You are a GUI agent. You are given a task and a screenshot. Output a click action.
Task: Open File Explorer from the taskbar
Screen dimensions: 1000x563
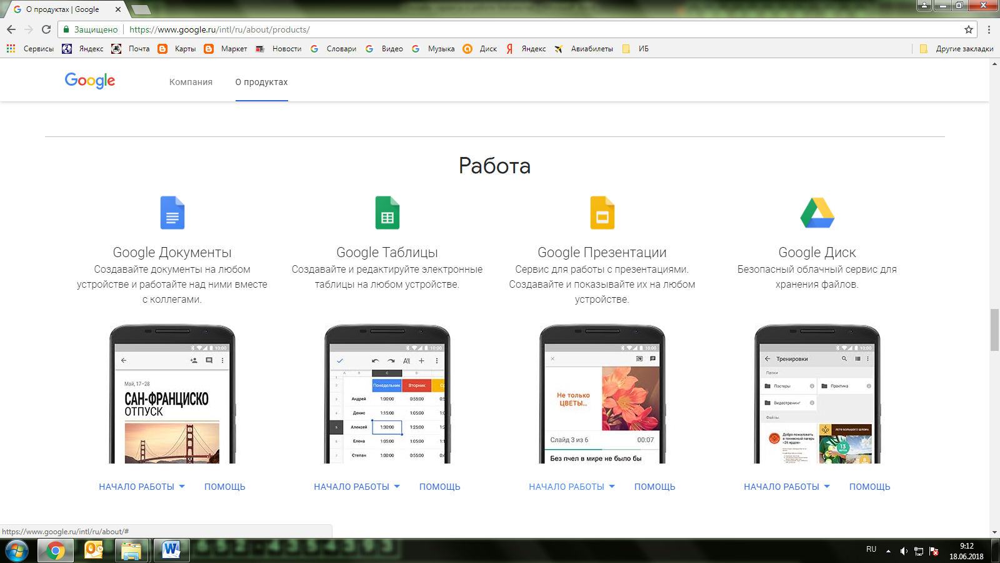click(x=131, y=550)
